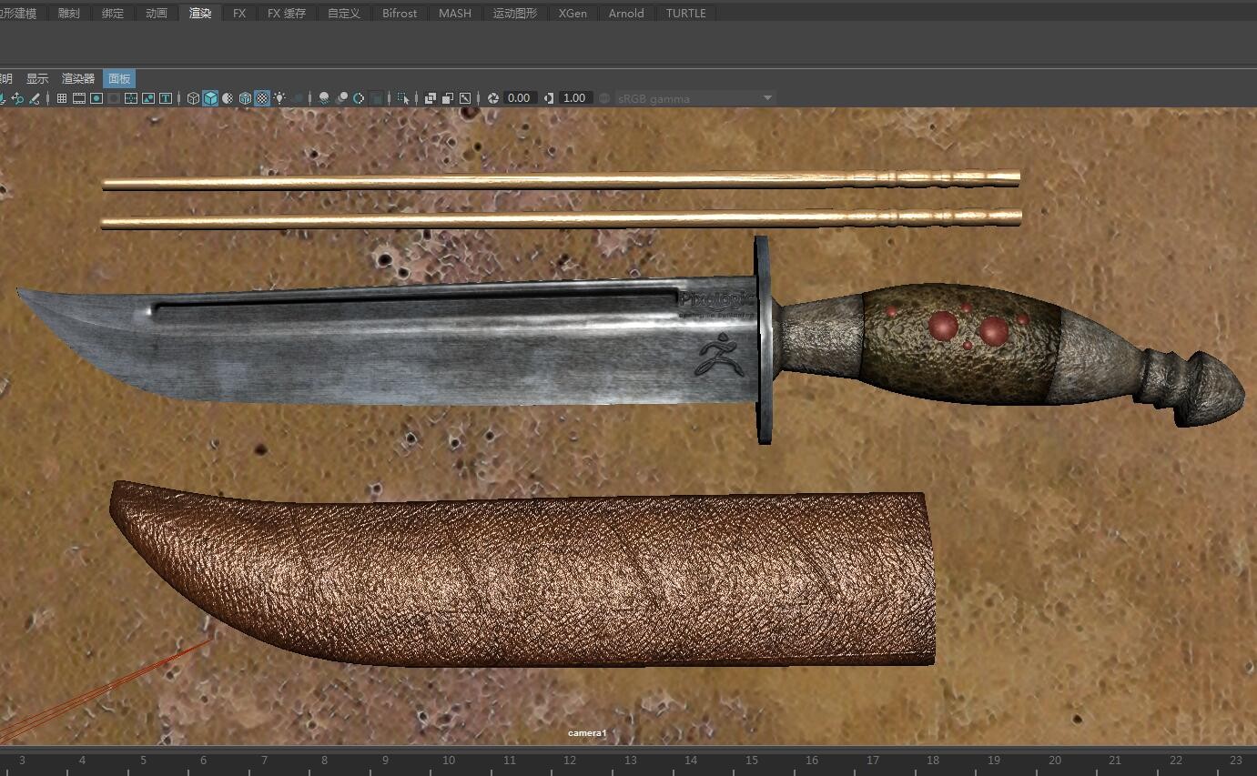Toggle use all lights bulb icon
The image size is (1257, 776).
tap(279, 98)
